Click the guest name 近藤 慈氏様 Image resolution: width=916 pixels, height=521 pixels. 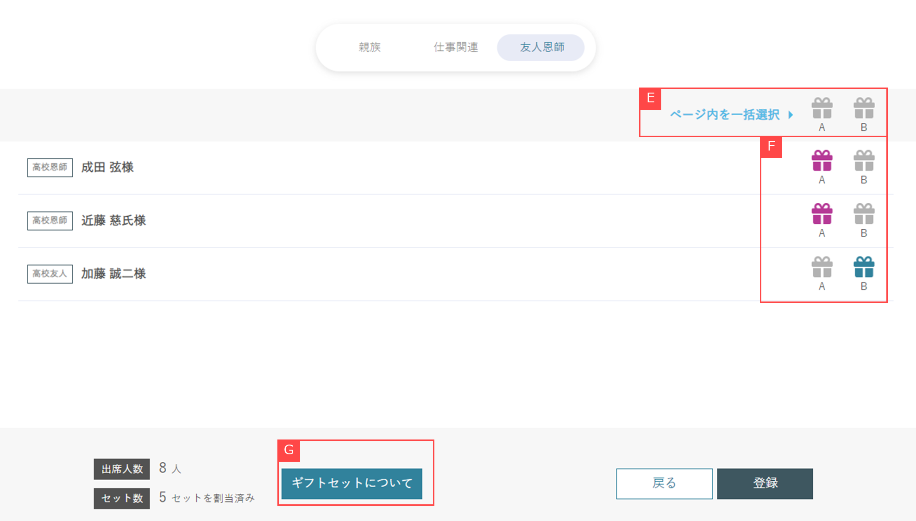(x=113, y=220)
